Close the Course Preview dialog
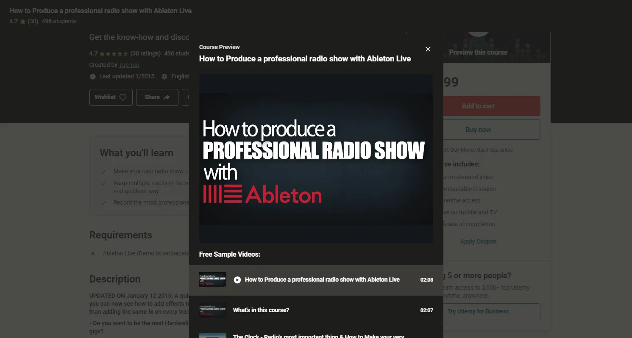This screenshot has height=338, width=632. click(x=428, y=49)
